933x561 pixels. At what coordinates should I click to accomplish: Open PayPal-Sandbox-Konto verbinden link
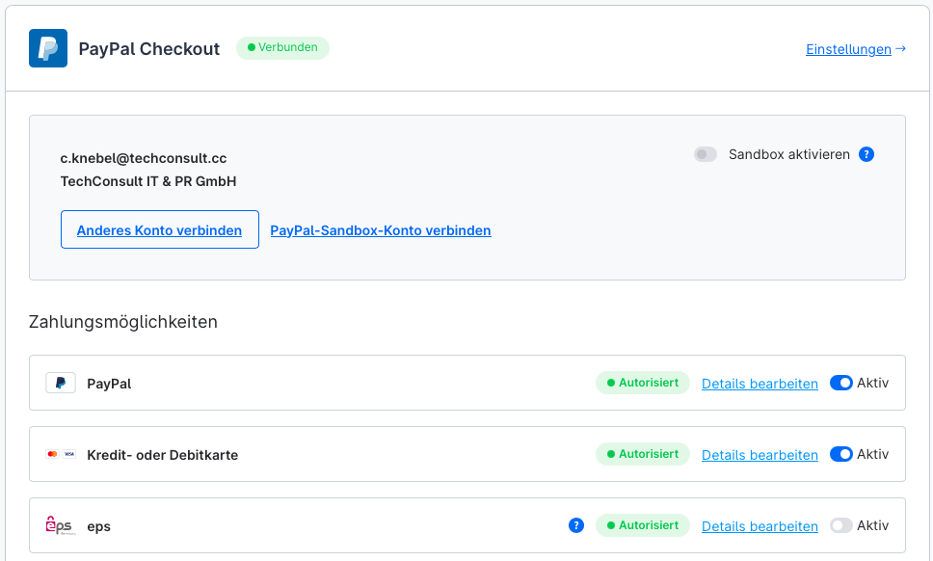[381, 230]
